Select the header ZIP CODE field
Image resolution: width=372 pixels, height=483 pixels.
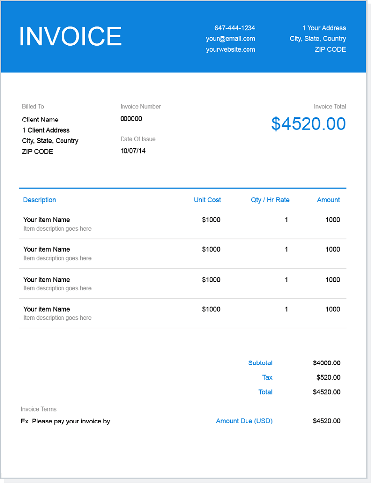[x=330, y=49]
